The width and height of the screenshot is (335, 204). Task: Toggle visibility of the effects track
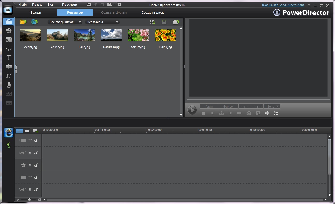point(30,165)
